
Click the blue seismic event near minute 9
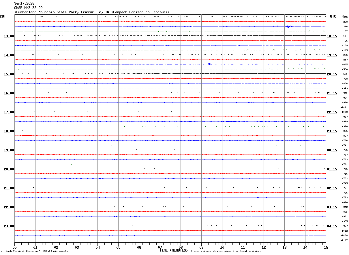[209, 64]
